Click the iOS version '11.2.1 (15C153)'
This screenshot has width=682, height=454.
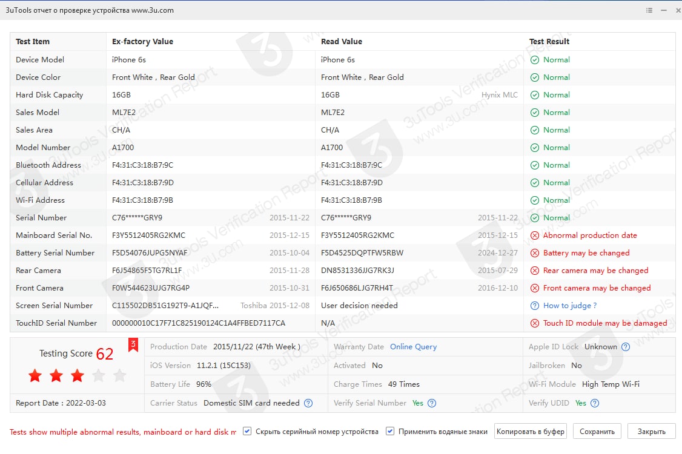[223, 366]
